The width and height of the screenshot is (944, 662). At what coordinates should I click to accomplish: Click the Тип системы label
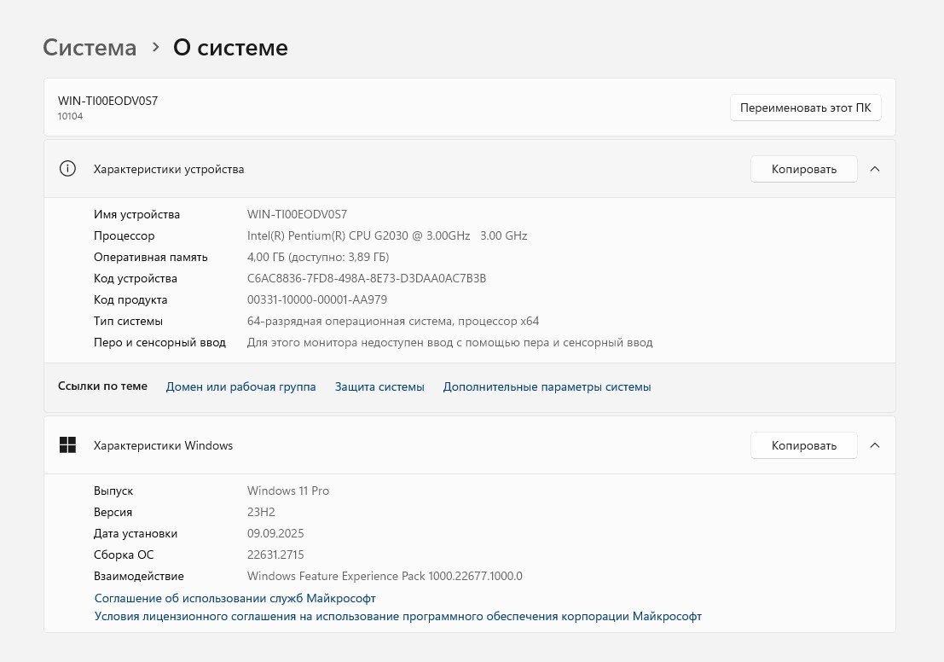(128, 321)
